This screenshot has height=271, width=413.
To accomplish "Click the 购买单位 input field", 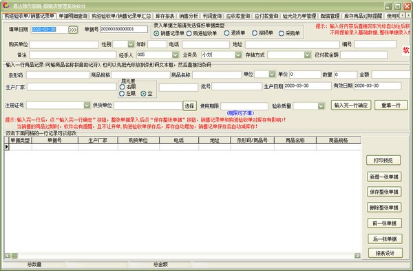I will (x=64, y=44).
